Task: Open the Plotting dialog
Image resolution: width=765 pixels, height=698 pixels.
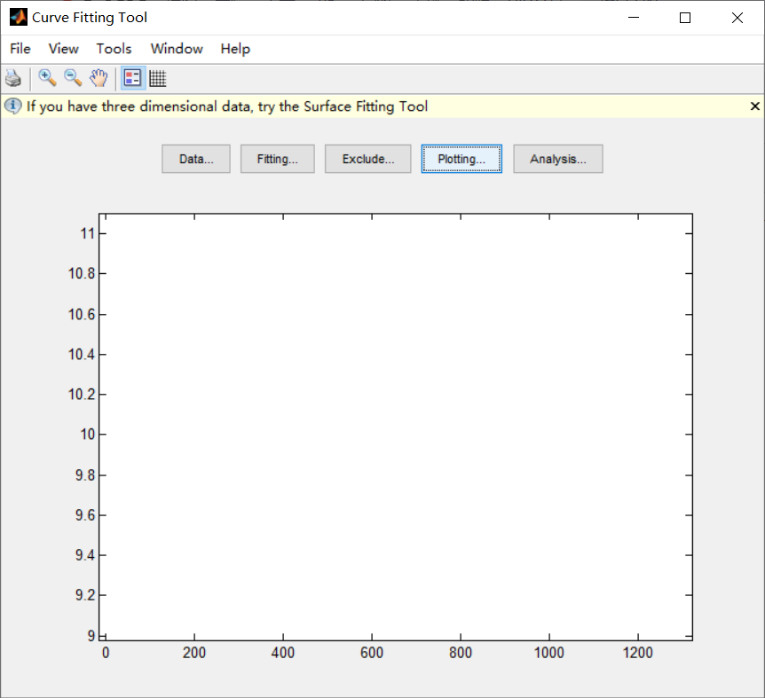Action: [x=461, y=159]
